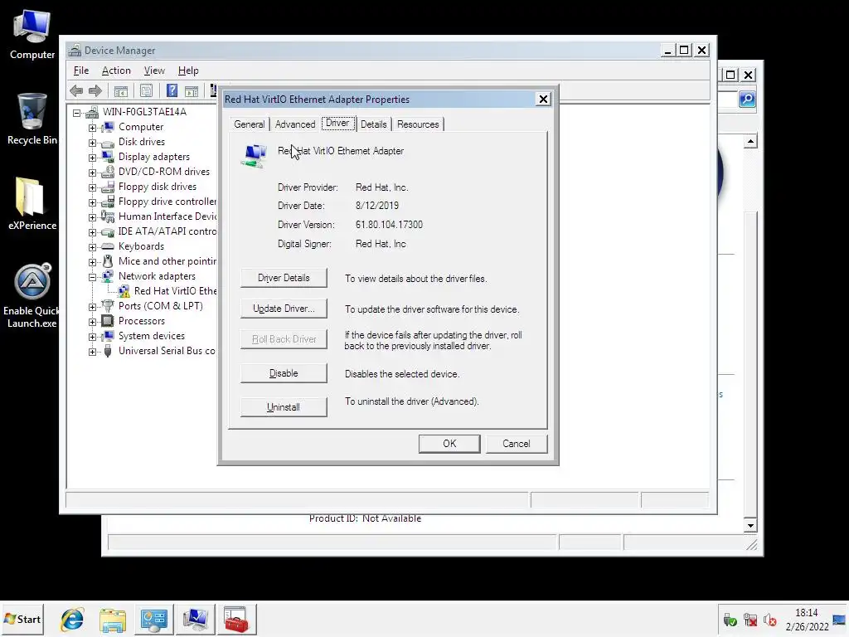The width and height of the screenshot is (849, 637).
Task: Click scroll up arrow in background window
Action: click(x=750, y=142)
